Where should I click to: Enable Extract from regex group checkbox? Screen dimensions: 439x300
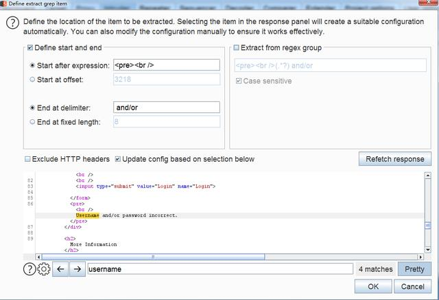point(236,47)
